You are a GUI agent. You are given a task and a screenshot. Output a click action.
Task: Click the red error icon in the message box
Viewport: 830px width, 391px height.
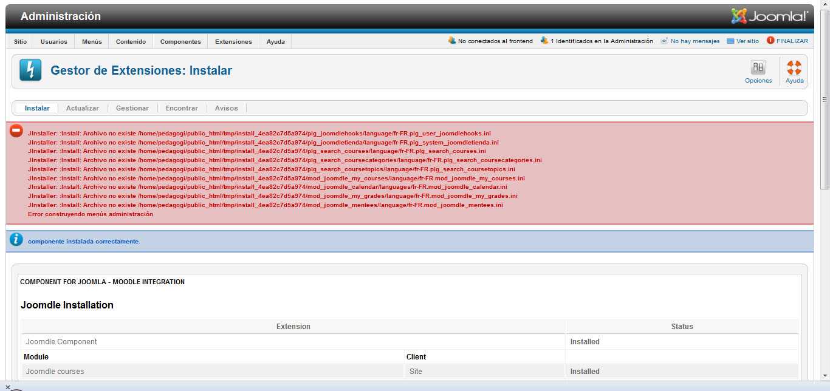point(16,131)
